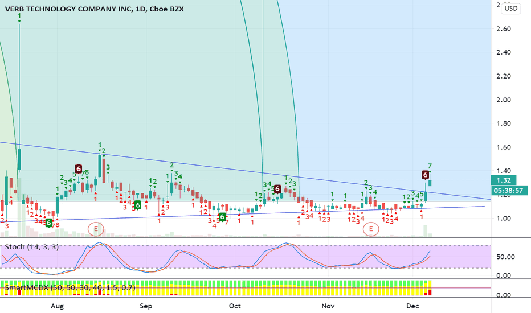Click the green 1 count atop the July spike
Screen dimensions: 531x313
tap(19, 16)
